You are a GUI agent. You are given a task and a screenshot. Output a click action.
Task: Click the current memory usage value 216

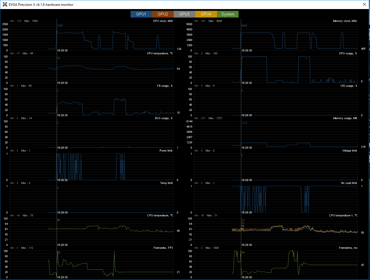tap(363, 147)
